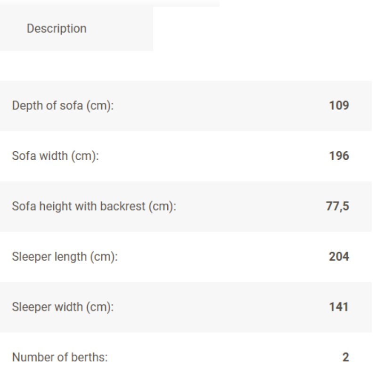The image size is (377, 377).
Task: Click the 'Depth of sofa' label
Action: click(x=64, y=106)
